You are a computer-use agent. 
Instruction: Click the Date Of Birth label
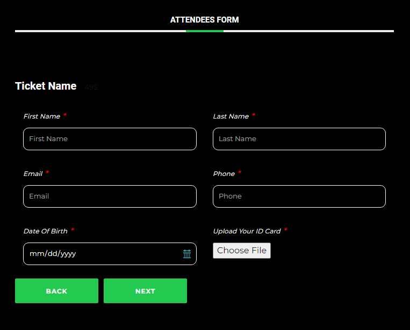coord(46,231)
